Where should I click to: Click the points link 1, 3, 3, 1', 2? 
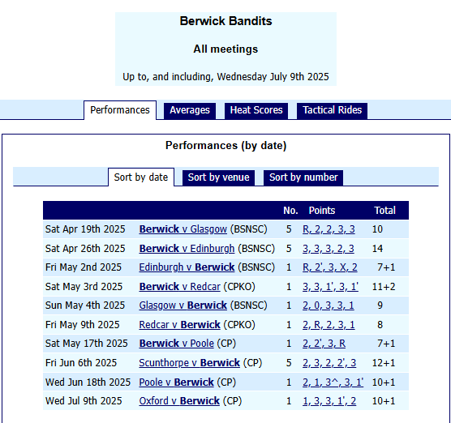(329, 401)
